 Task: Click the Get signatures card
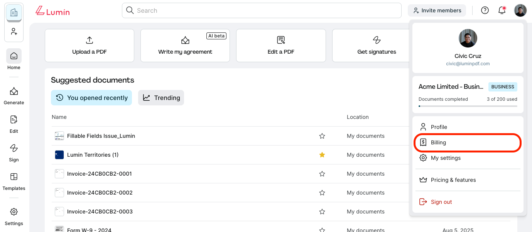tap(371, 46)
